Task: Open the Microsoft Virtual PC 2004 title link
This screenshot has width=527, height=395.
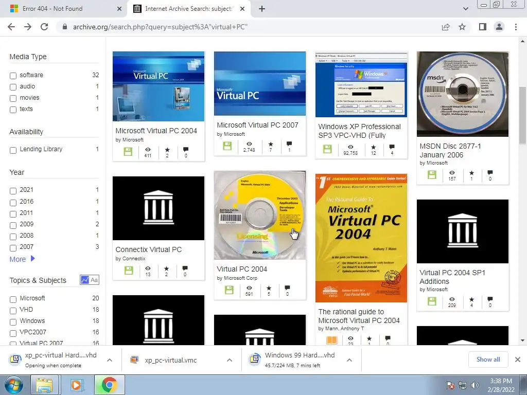Action: [x=156, y=131]
